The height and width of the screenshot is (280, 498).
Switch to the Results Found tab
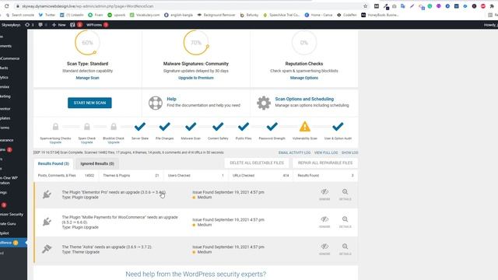pyautogui.click(x=54, y=164)
